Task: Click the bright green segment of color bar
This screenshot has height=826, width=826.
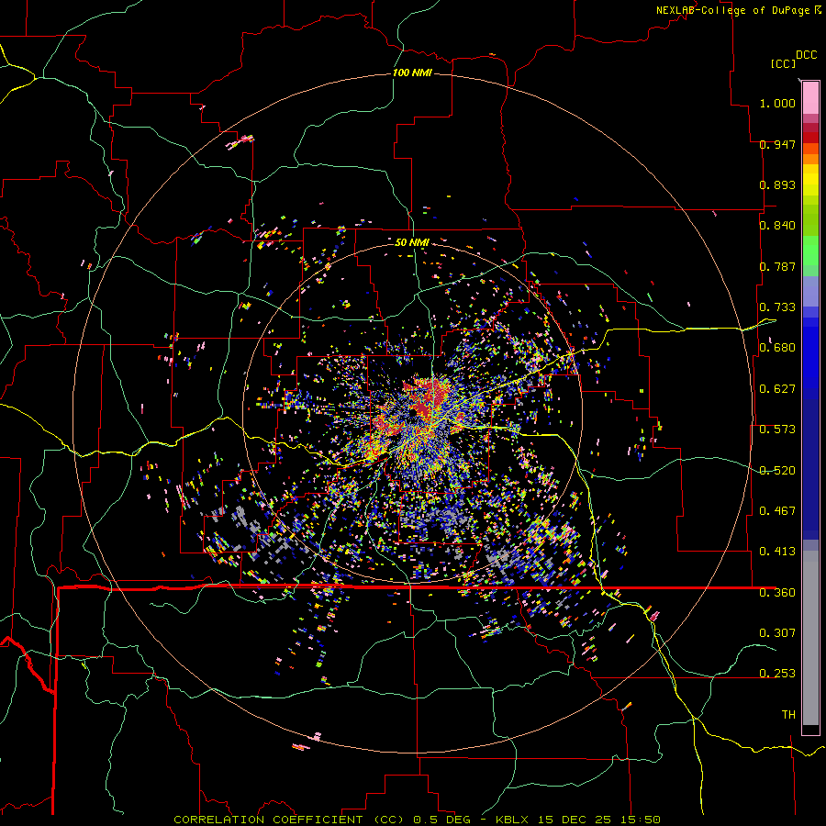Action: 810,251
